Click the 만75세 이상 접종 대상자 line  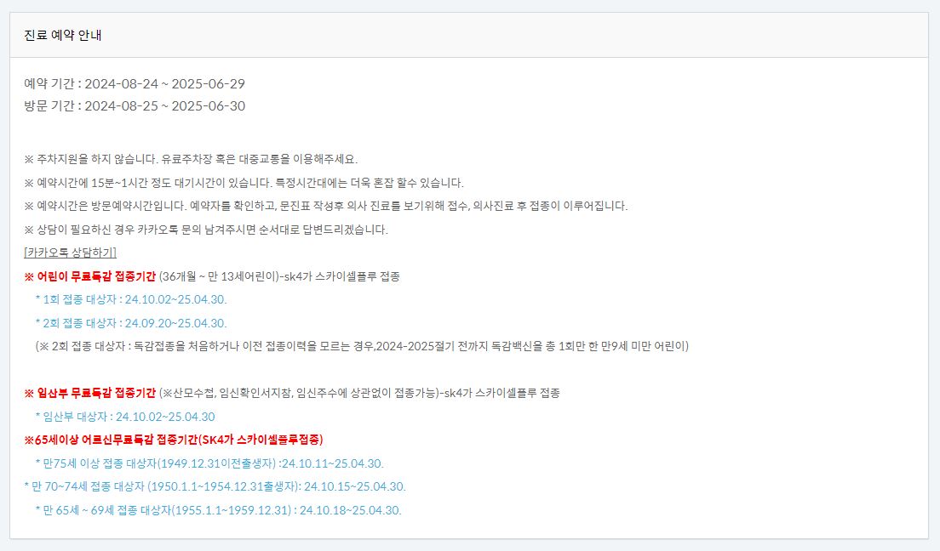click(209, 463)
